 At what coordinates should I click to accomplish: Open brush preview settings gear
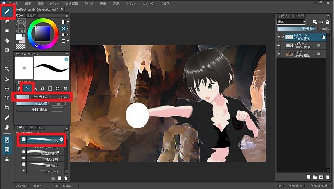[x=66, y=59]
